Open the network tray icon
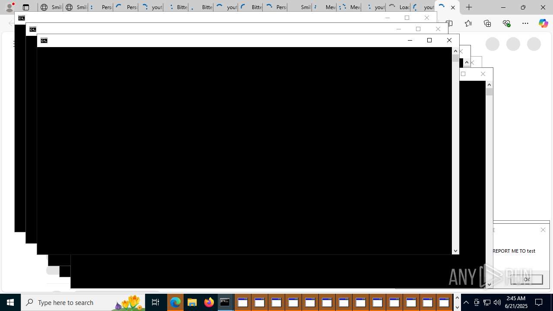 (487, 302)
